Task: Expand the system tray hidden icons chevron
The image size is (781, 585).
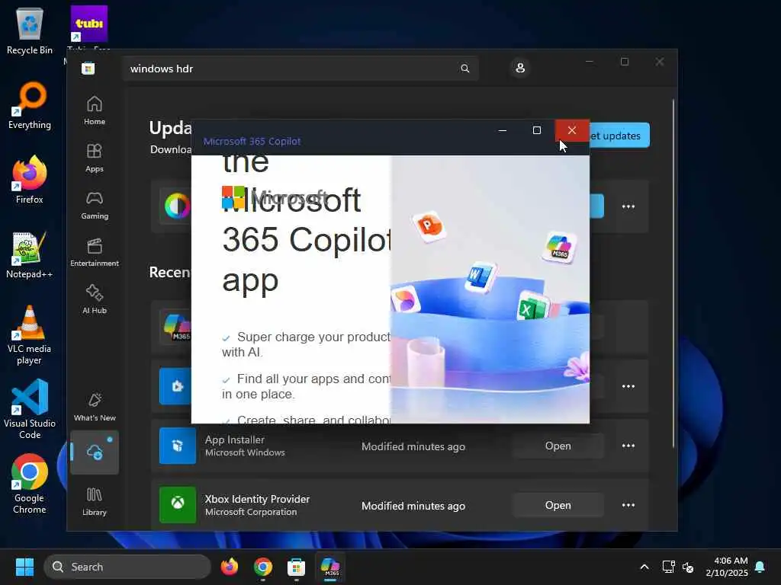Action: click(644, 567)
